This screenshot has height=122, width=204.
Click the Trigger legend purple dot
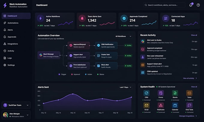[59, 74]
